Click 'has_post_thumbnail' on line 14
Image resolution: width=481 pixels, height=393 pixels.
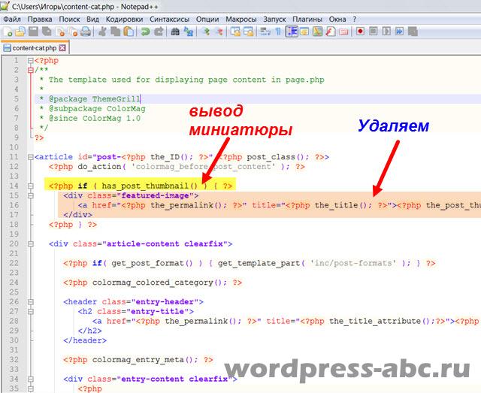[145, 186]
